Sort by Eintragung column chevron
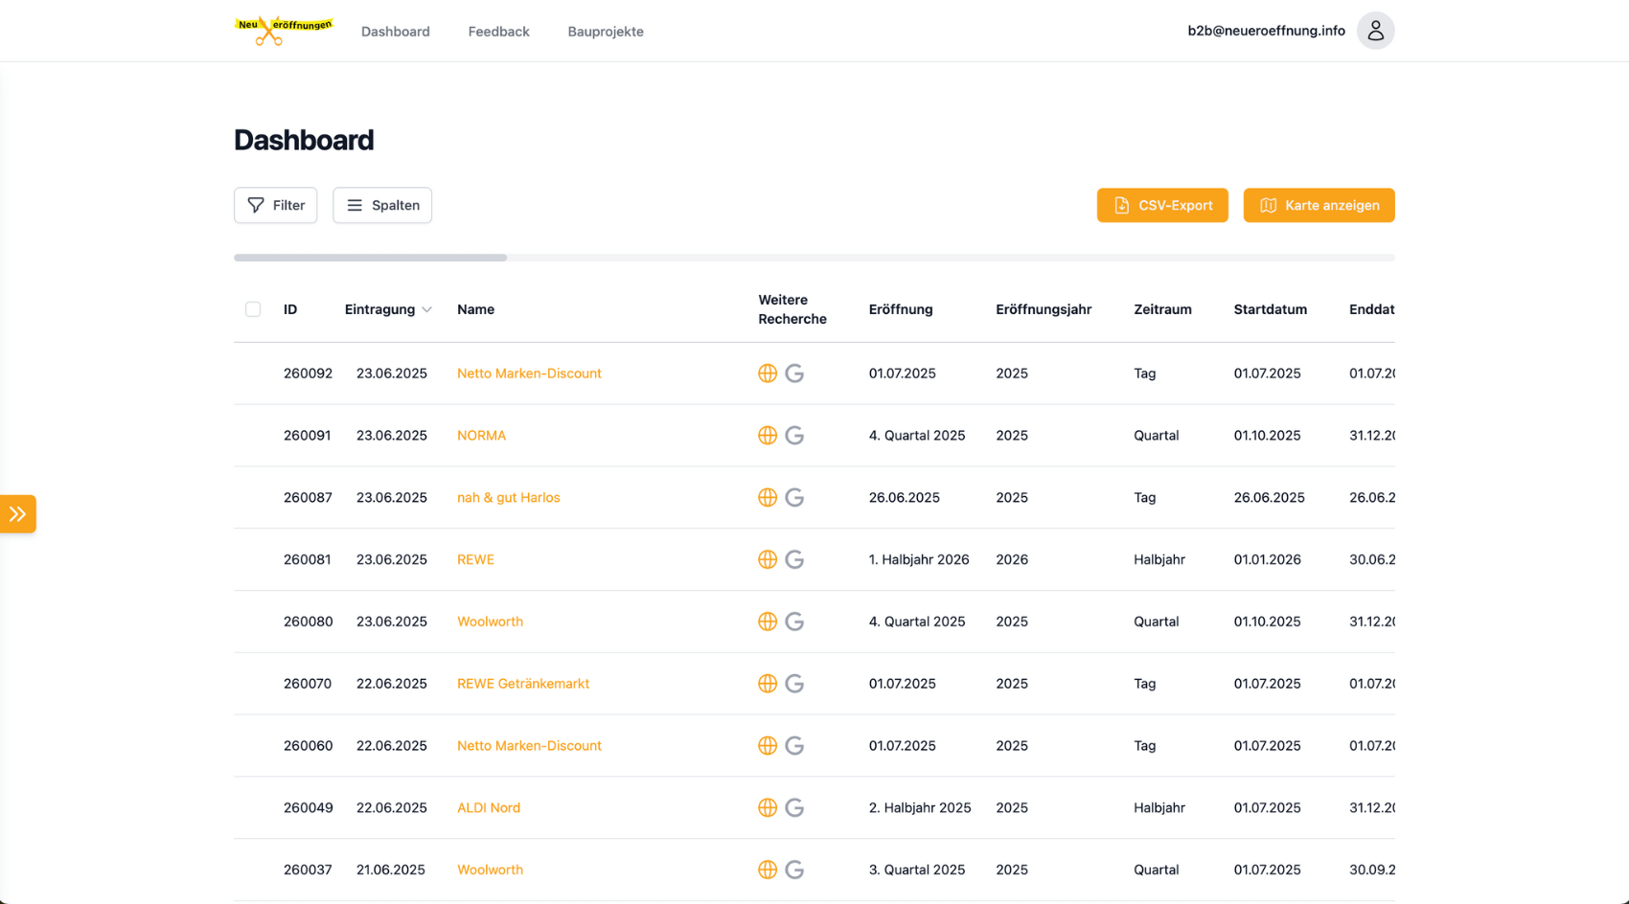The height and width of the screenshot is (904, 1629). [x=426, y=309]
